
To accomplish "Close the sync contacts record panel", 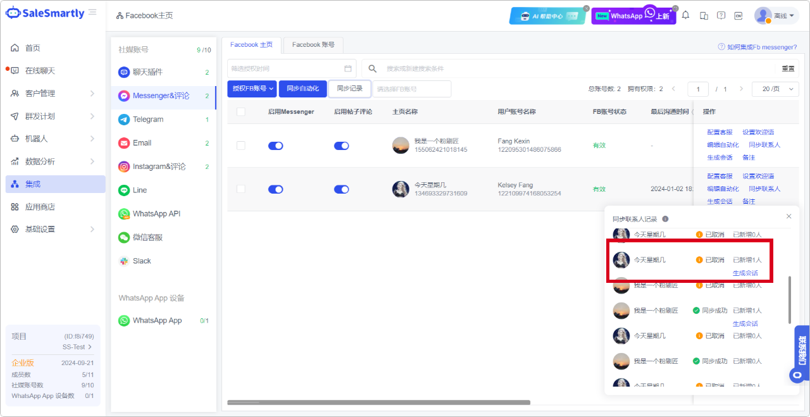I will (x=788, y=216).
